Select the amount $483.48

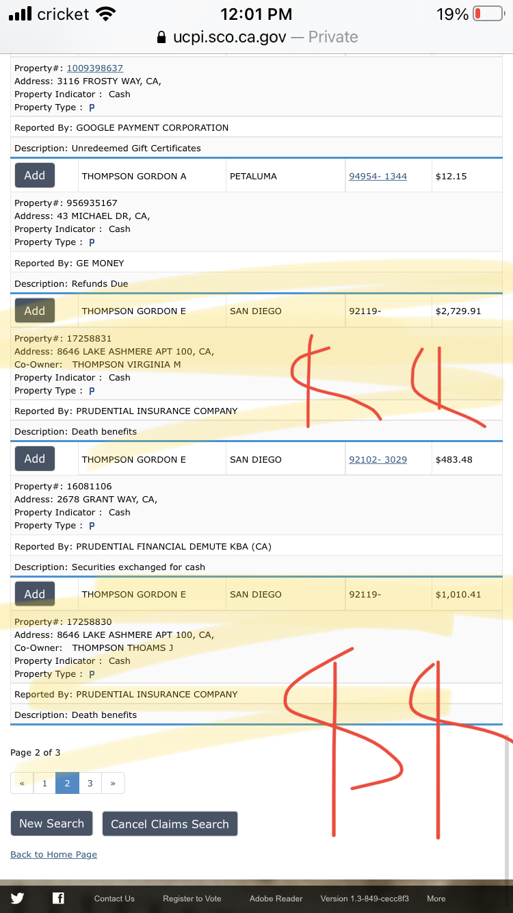(x=453, y=459)
